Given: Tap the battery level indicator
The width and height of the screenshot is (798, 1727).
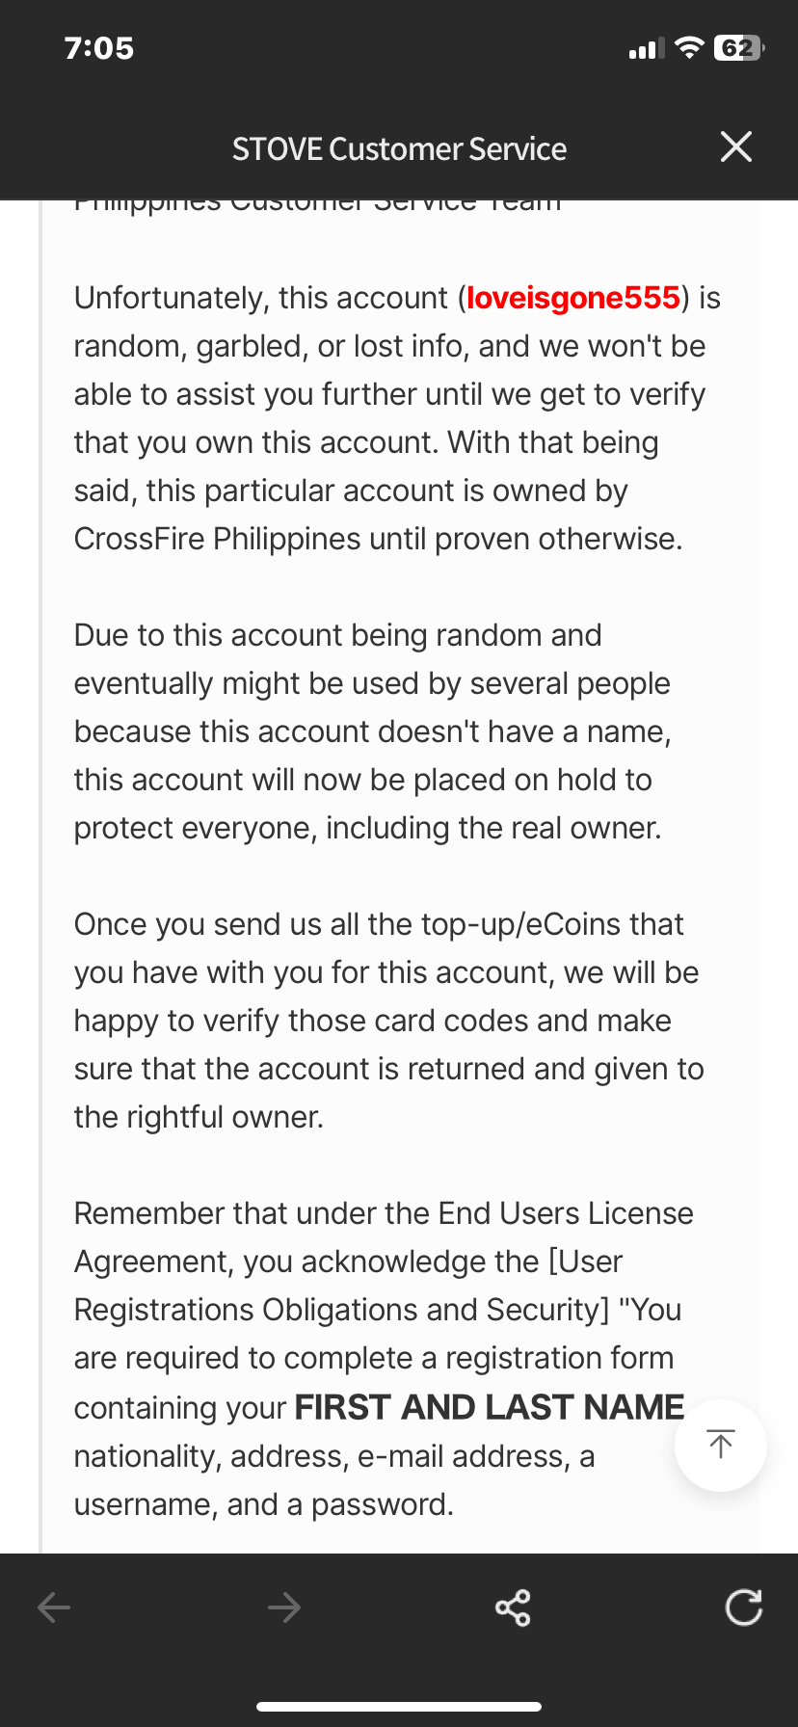Looking at the screenshot, I should pos(738,48).
